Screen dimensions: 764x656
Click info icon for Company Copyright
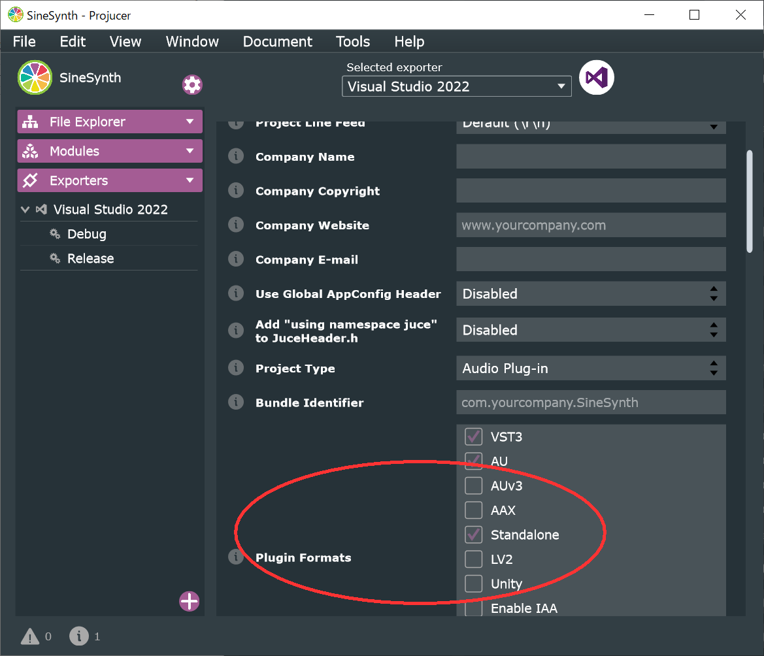pyautogui.click(x=236, y=190)
